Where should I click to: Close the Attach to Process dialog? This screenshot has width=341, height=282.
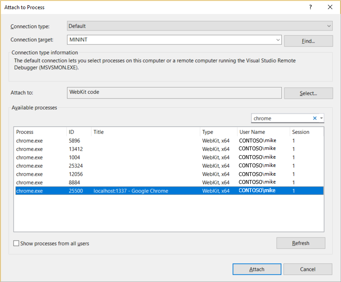[x=330, y=7]
